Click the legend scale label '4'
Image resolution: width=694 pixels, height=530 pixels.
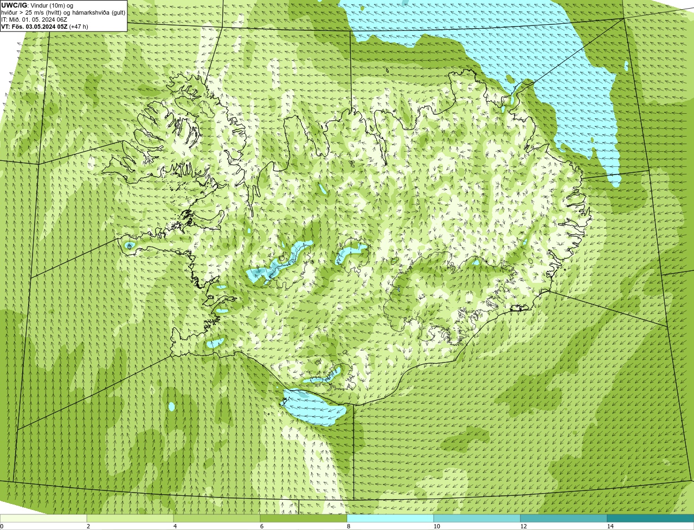click(x=175, y=526)
